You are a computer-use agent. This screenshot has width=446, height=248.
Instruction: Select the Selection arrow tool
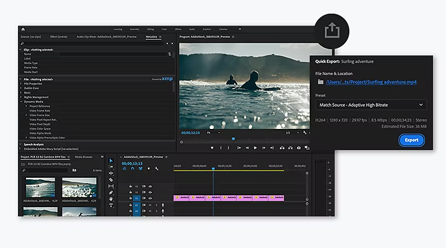tap(111, 161)
